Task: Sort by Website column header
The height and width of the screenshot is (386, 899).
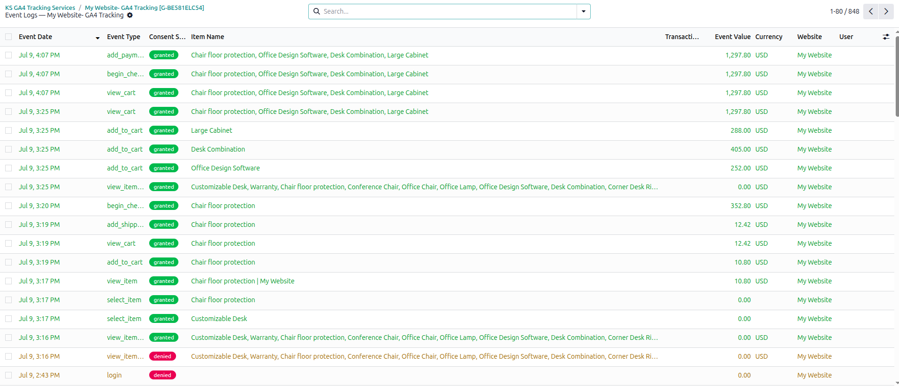Action: [810, 37]
